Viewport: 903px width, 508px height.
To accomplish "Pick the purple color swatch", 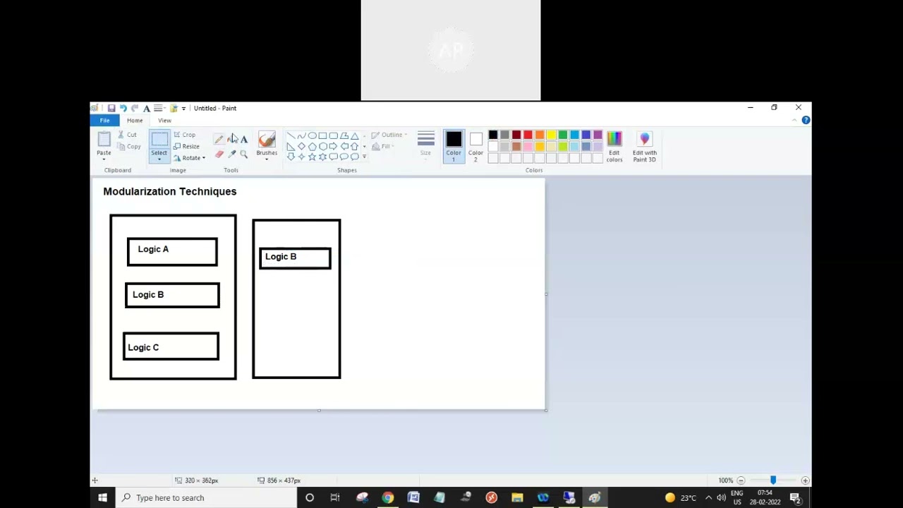I will click(598, 135).
